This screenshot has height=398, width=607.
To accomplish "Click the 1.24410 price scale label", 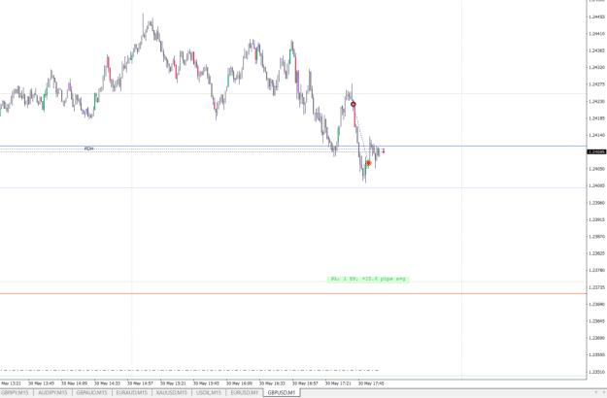I will click(596, 34).
